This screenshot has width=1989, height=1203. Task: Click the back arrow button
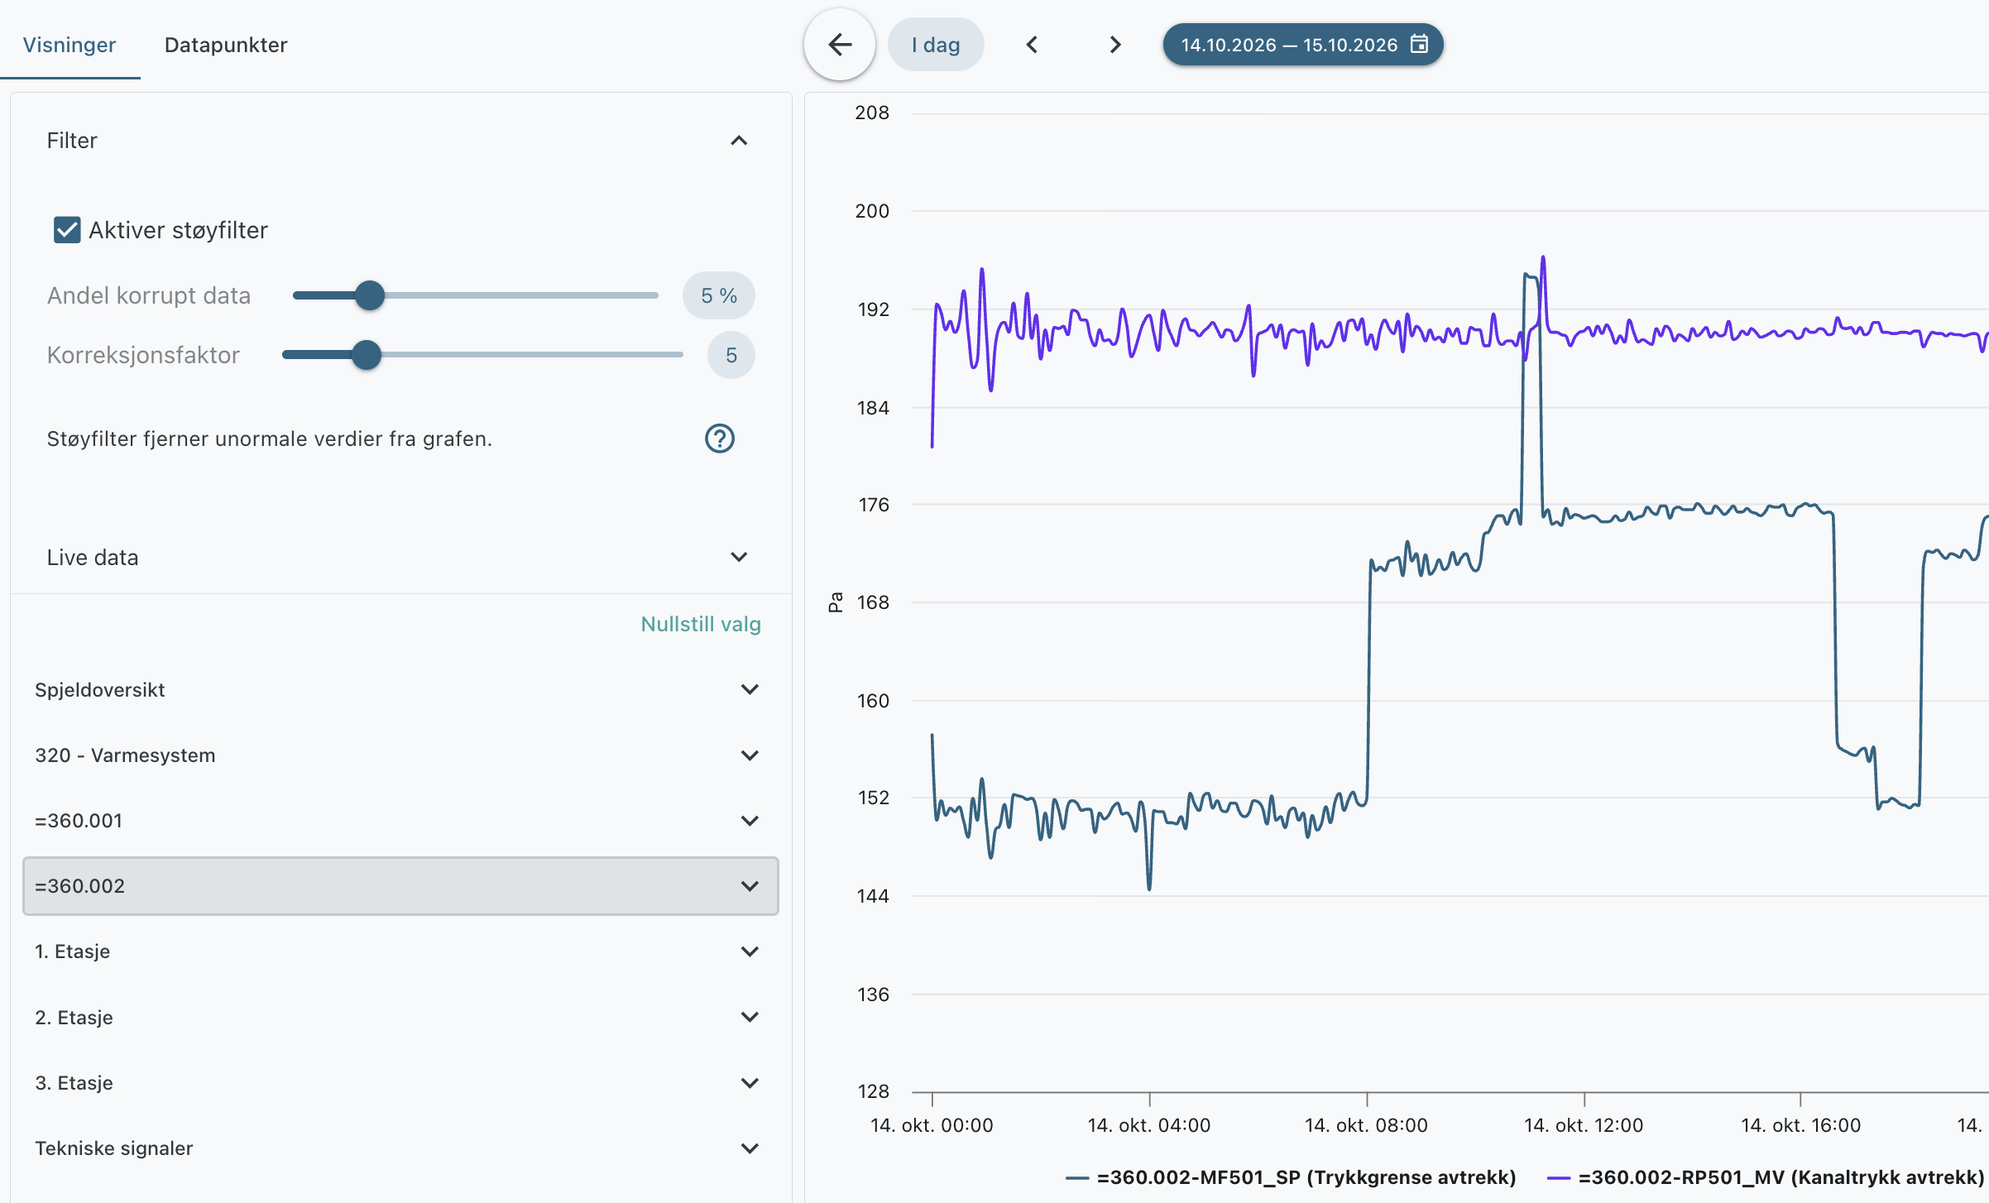tap(839, 45)
